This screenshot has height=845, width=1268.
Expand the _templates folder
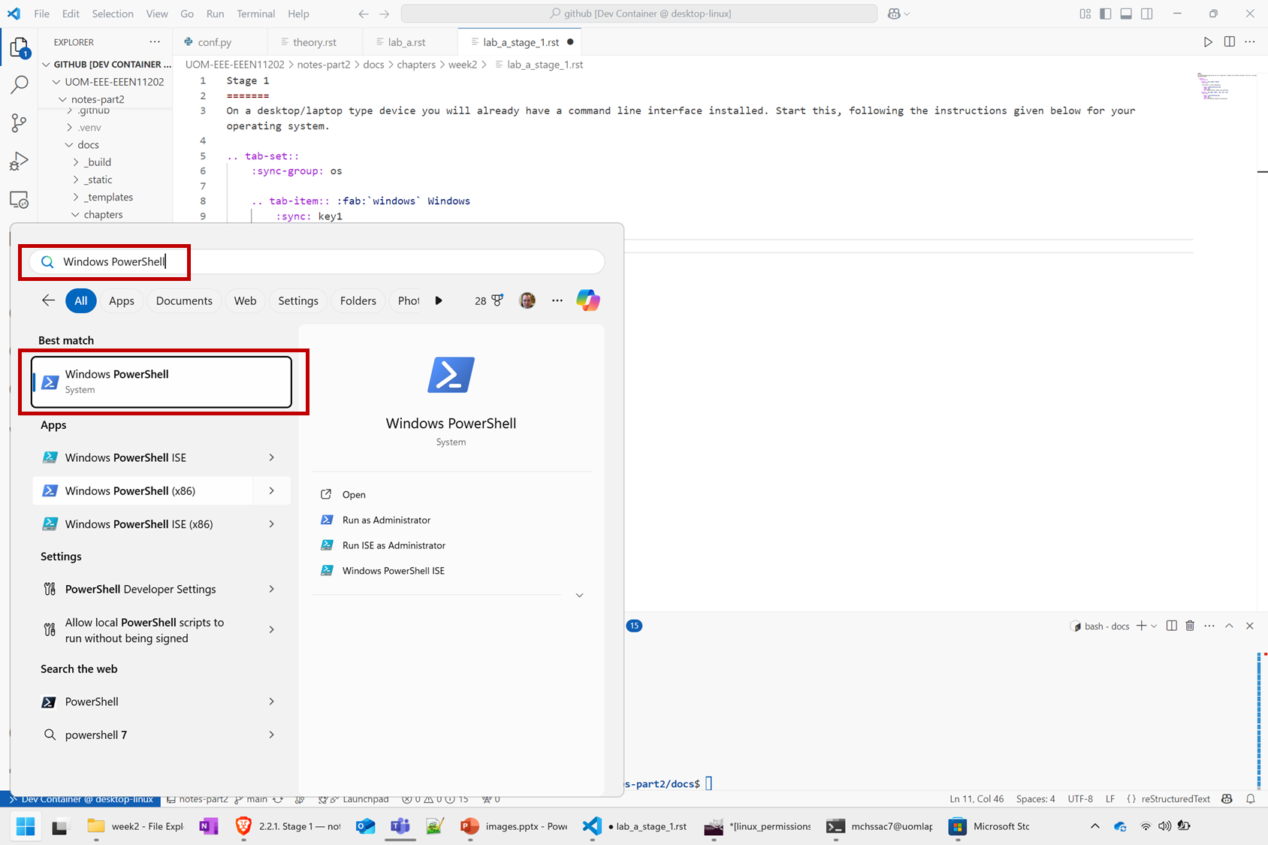tap(108, 197)
